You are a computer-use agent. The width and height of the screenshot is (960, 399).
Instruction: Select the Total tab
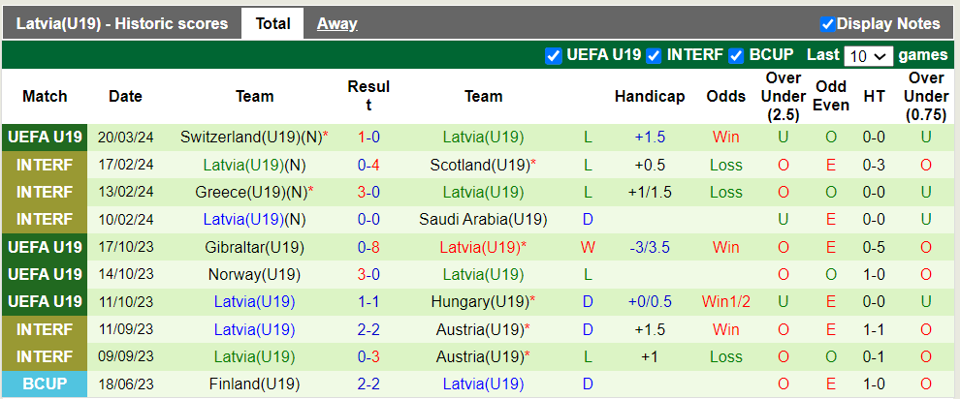coord(272,24)
